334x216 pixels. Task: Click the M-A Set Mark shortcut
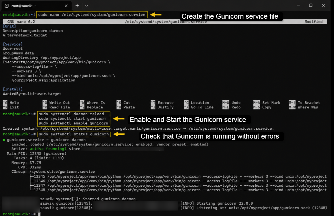click(267, 103)
